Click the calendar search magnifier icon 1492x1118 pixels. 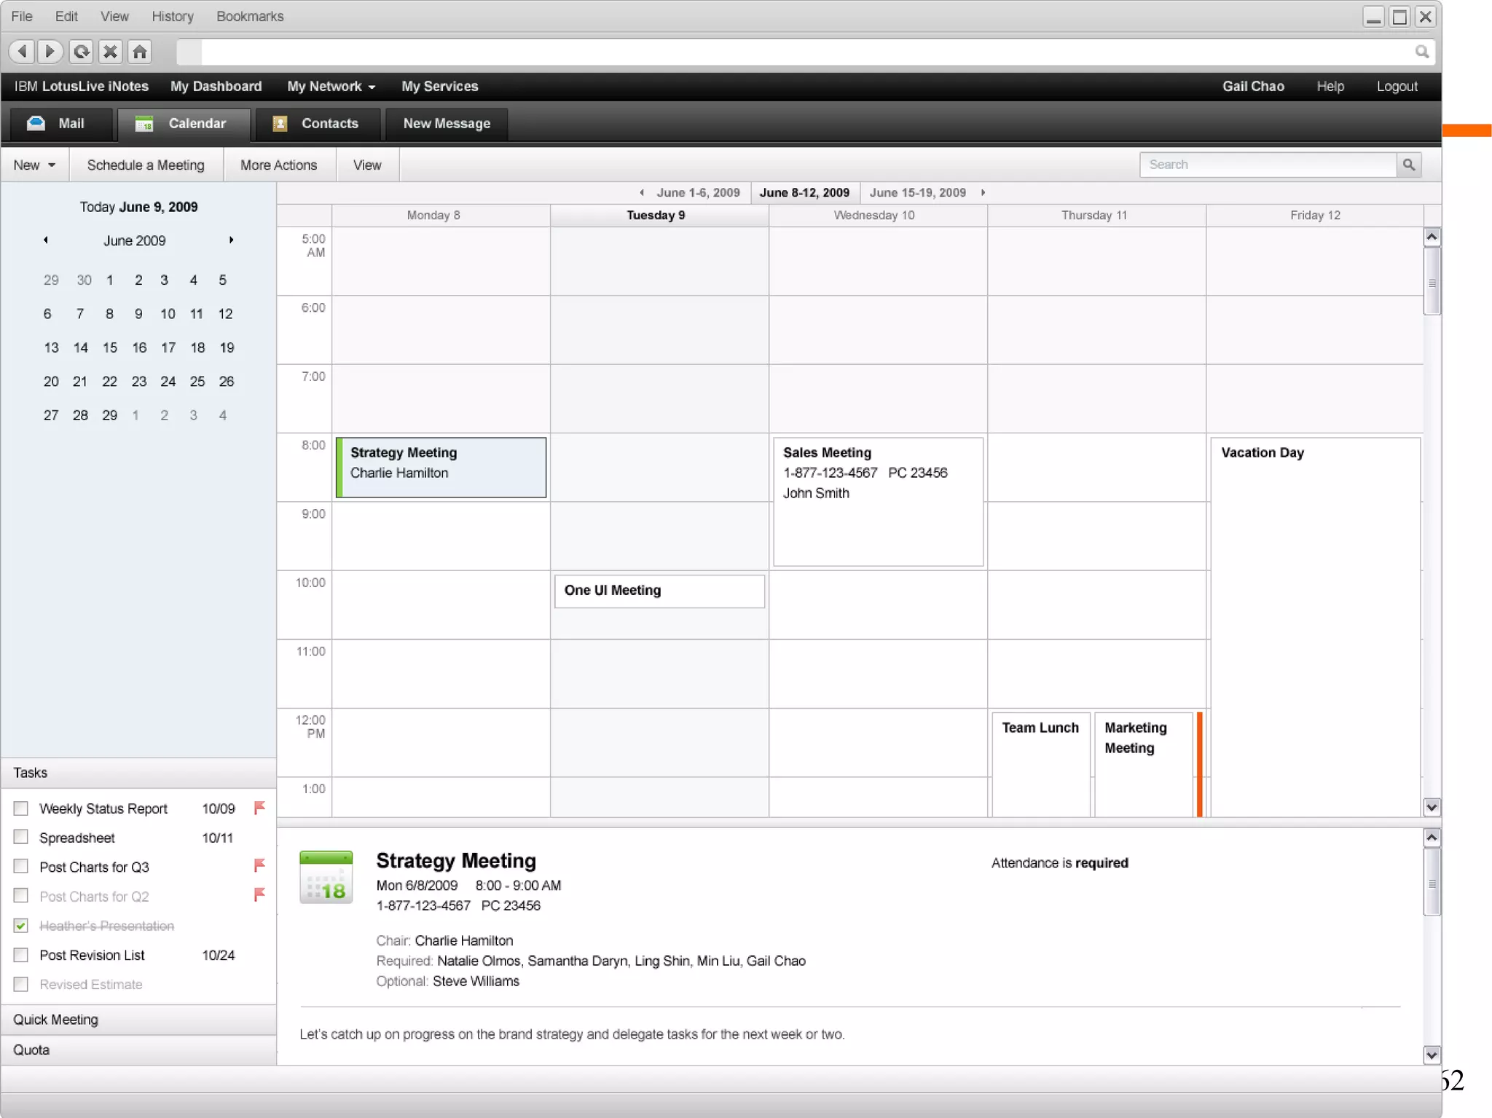1409,165
